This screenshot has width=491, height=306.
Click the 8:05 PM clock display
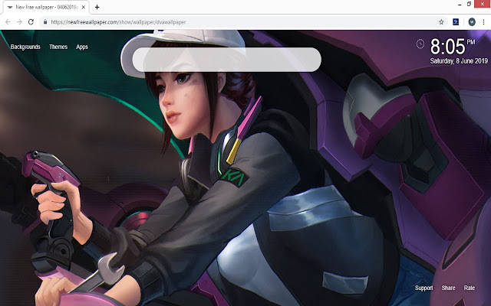[452, 47]
